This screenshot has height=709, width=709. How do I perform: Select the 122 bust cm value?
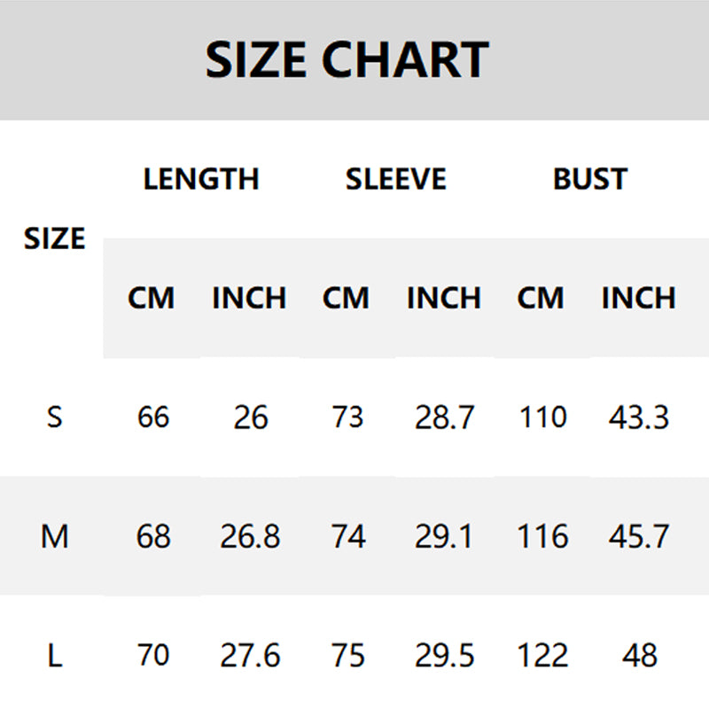[542, 656]
